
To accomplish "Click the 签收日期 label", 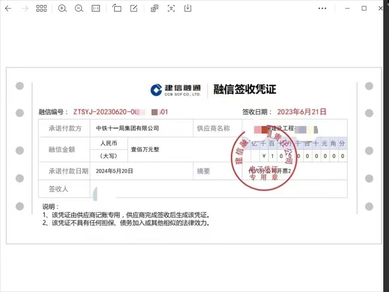I will (x=257, y=112).
